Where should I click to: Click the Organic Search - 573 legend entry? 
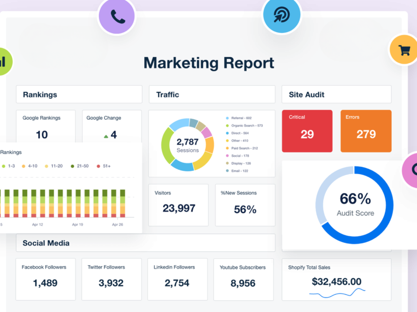[x=244, y=126]
